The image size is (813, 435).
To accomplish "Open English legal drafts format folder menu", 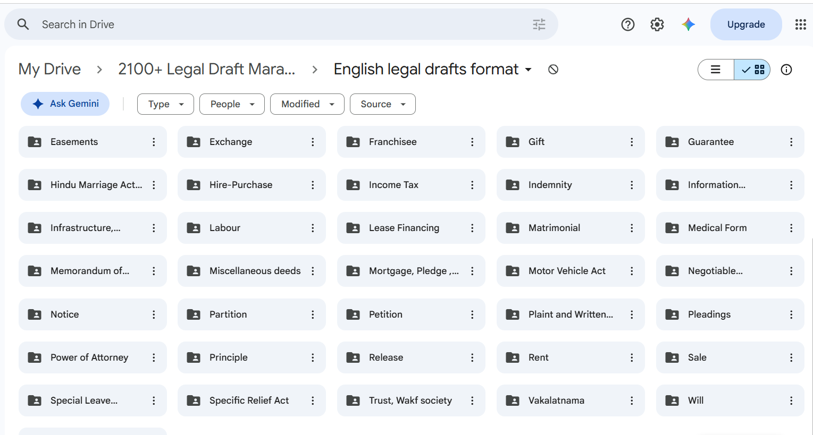I will point(432,69).
